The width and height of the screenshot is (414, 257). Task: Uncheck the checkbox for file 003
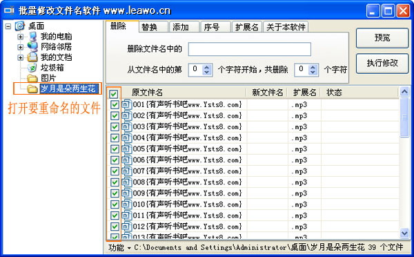pyautogui.click(x=115, y=127)
